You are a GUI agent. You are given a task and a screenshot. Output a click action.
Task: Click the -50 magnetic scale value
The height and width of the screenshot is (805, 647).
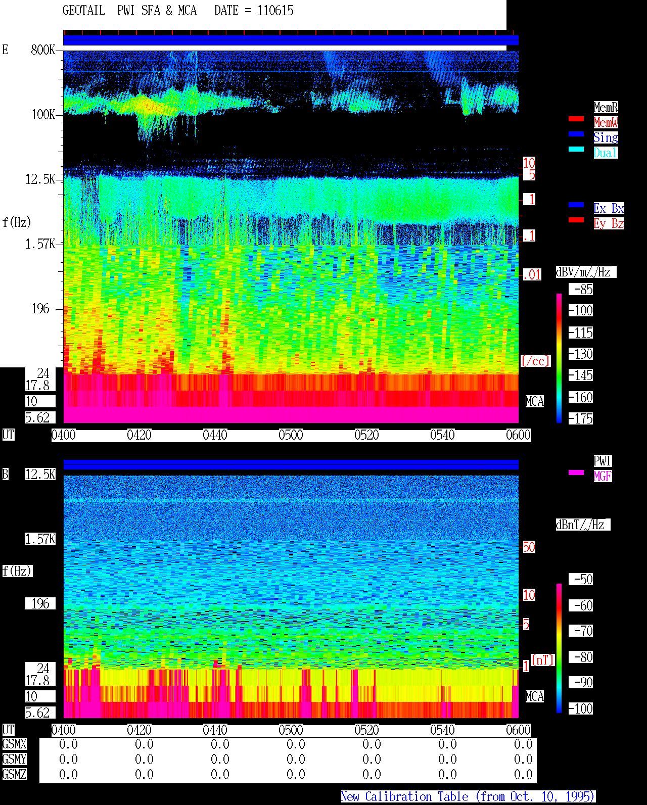pyautogui.click(x=581, y=579)
